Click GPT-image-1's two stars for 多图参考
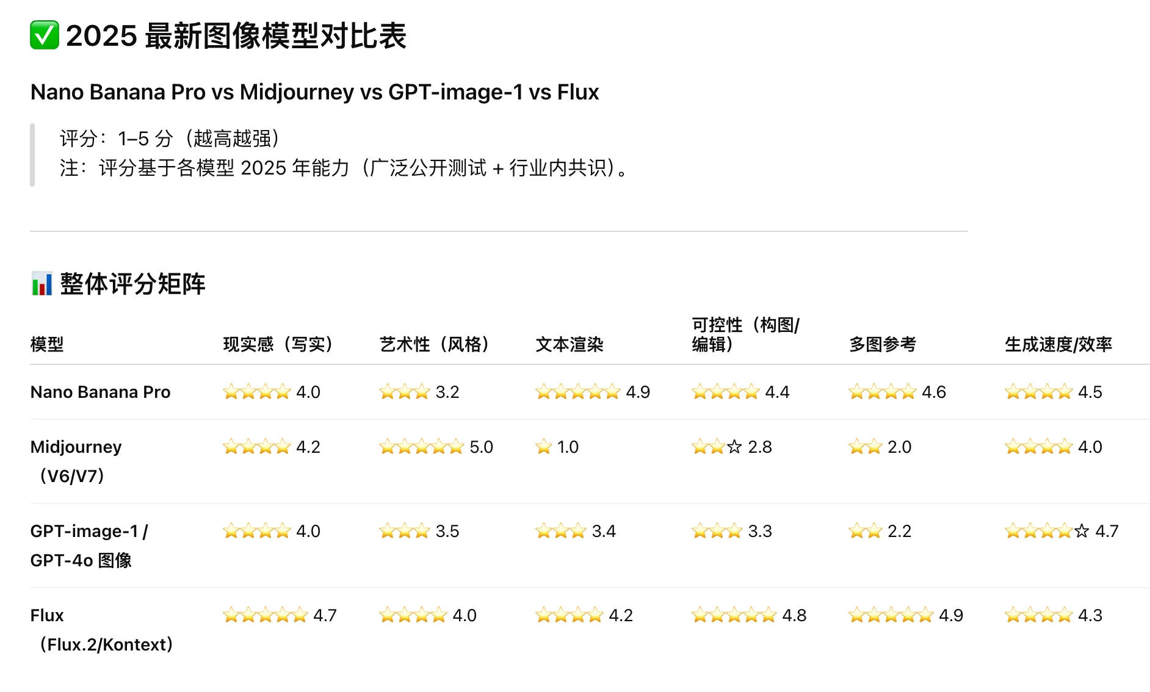 865,532
